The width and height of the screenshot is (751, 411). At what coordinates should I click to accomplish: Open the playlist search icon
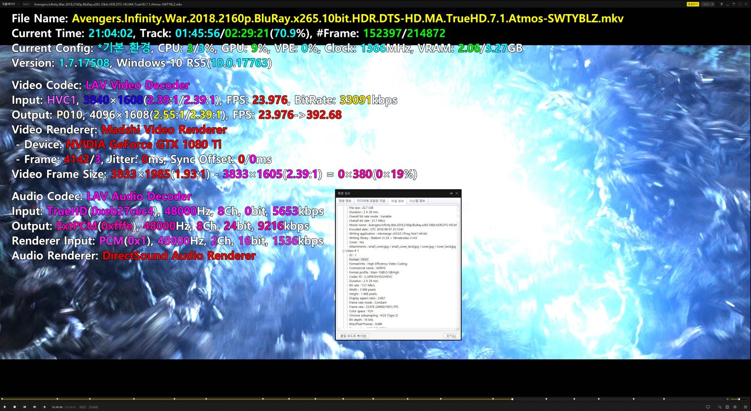click(x=720, y=407)
